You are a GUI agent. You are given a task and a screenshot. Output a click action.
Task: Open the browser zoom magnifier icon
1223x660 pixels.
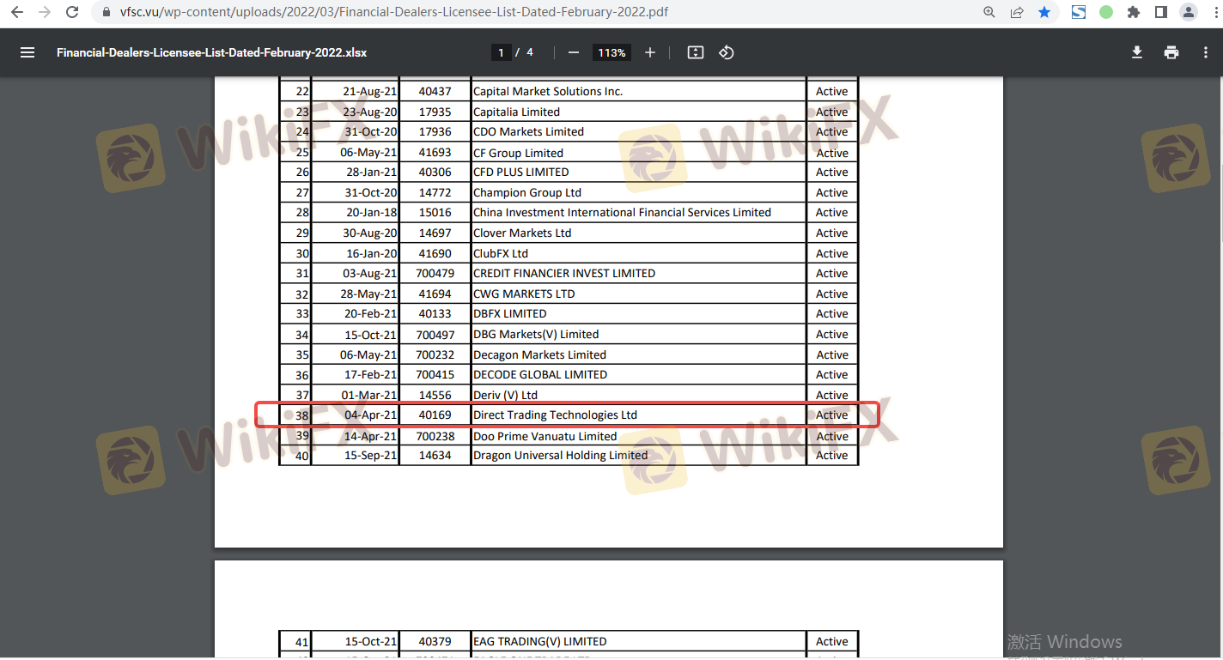pyautogui.click(x=989, y=12)
